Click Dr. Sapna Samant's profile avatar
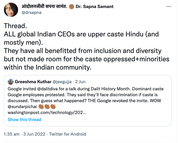178x143 pixels. 11,9
